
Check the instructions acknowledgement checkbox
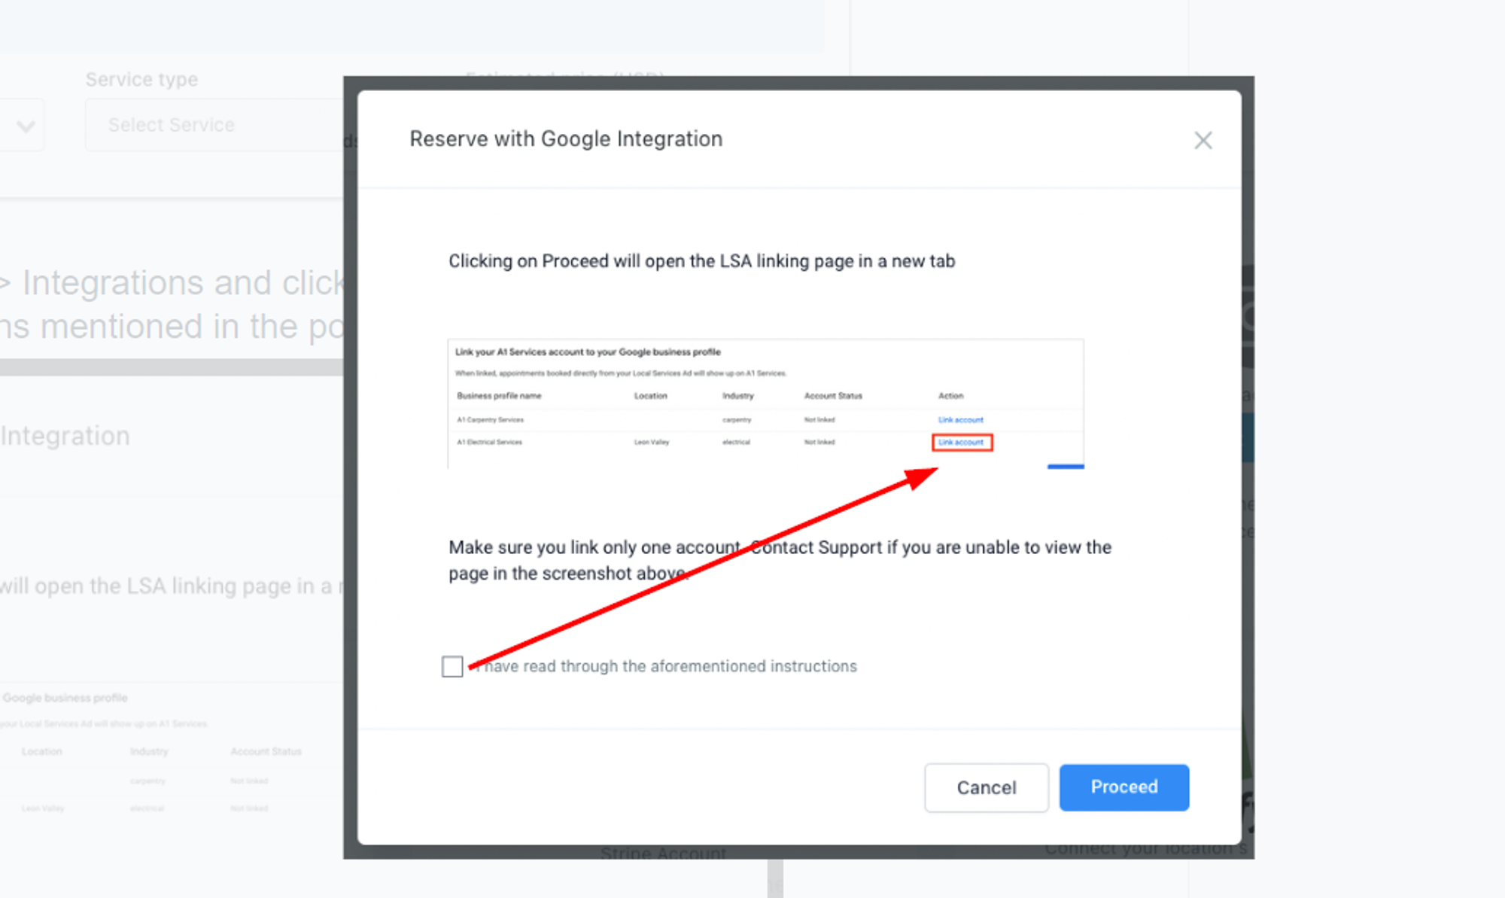click(x=452, y=666)
